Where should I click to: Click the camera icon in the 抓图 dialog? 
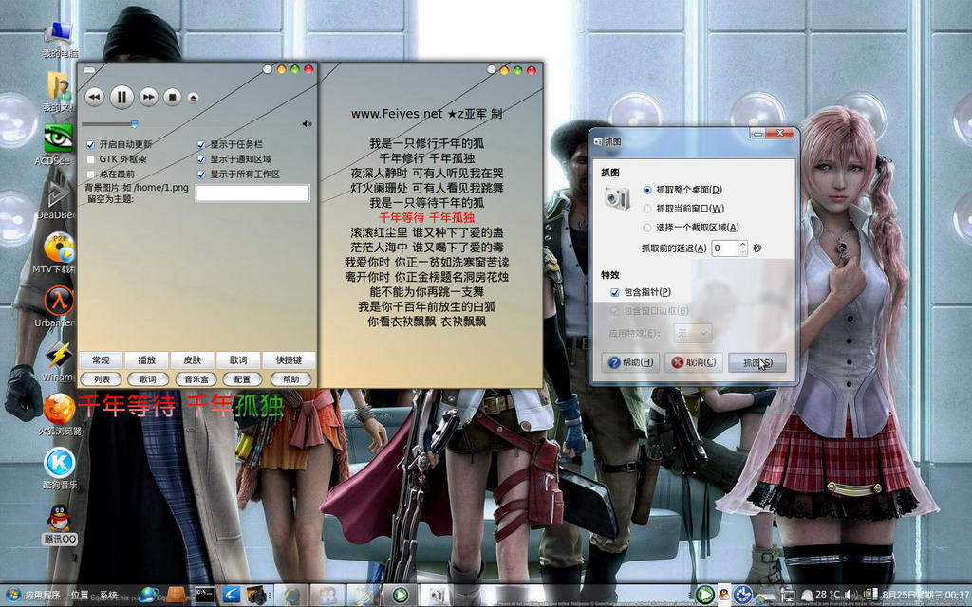pos(616,198)
